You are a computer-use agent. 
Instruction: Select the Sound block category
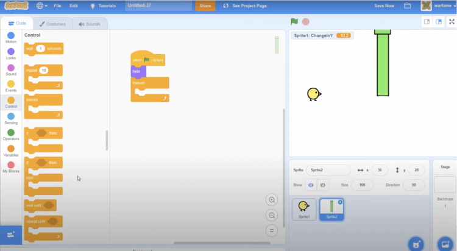click(11, 70)
